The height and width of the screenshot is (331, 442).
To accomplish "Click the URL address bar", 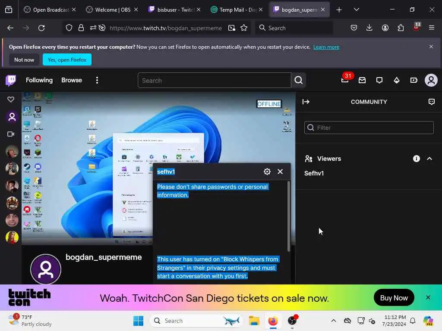I will (x=166, y=28).
